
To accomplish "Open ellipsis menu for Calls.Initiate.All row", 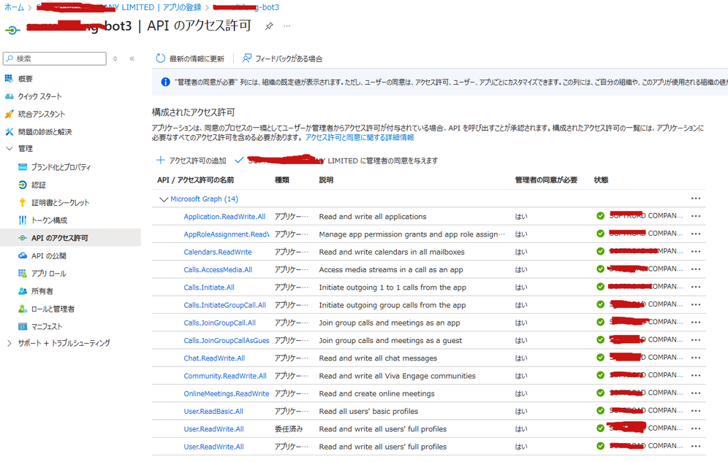I will (x=696, y=287).
